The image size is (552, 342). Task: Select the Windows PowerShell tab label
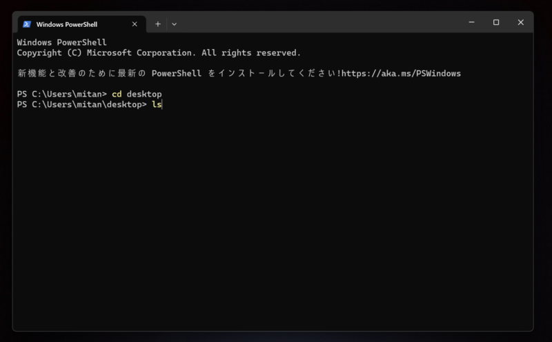tap(67, 24)
